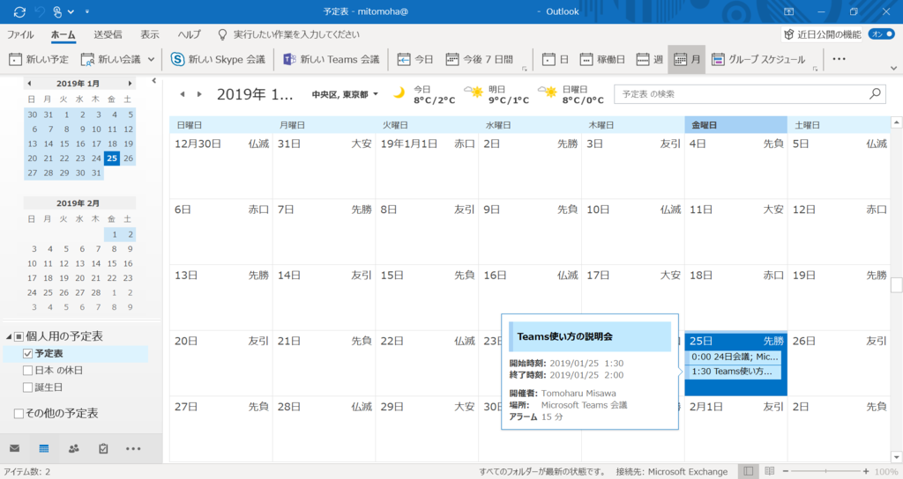The image size is (903, 479).
Task: Navigate calendar forward with right arrow
Action: click(x=199, y=94)
